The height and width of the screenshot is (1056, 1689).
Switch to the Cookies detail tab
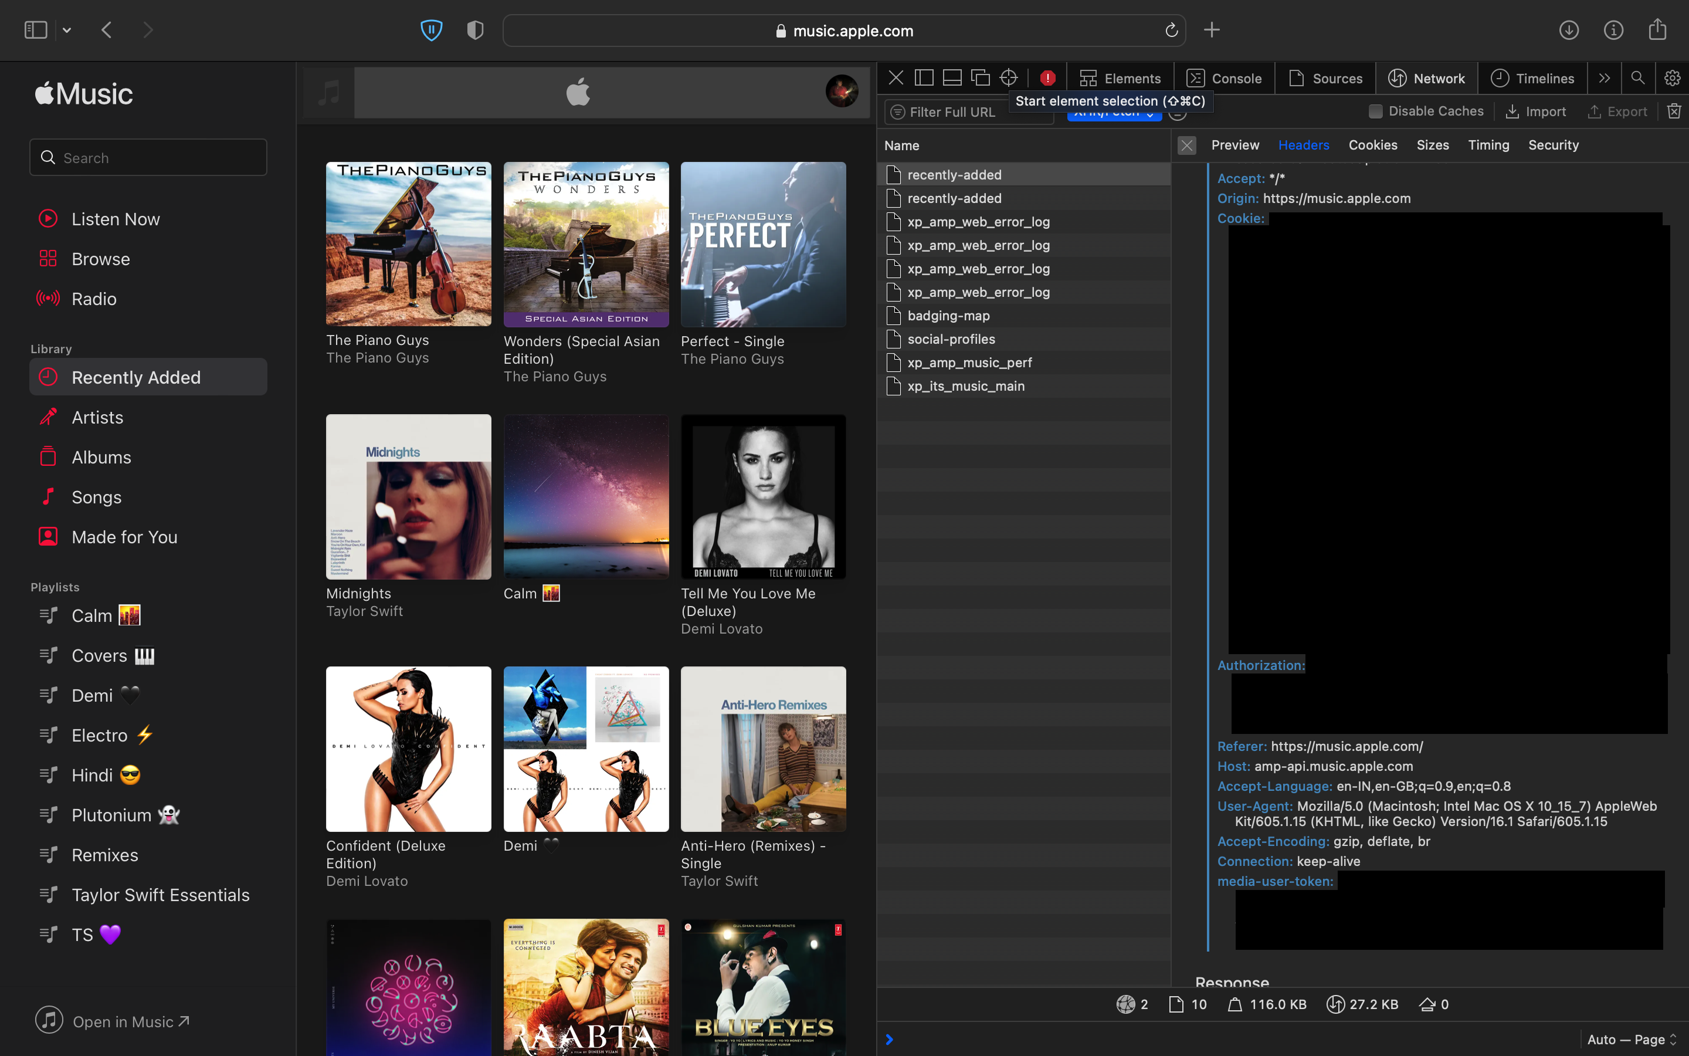tap(1372, 145)
